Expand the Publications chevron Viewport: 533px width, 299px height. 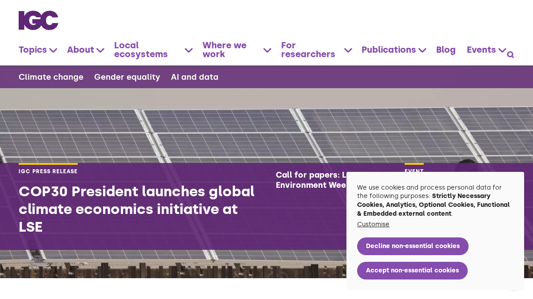coord(422,50)
